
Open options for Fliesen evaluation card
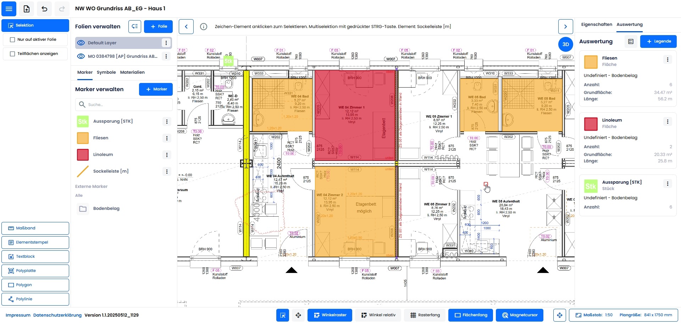click(x=668, y=60)
